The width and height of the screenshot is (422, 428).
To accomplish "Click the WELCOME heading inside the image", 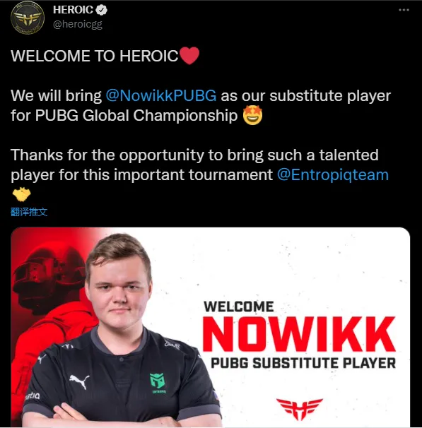I will tap(239, 307).
